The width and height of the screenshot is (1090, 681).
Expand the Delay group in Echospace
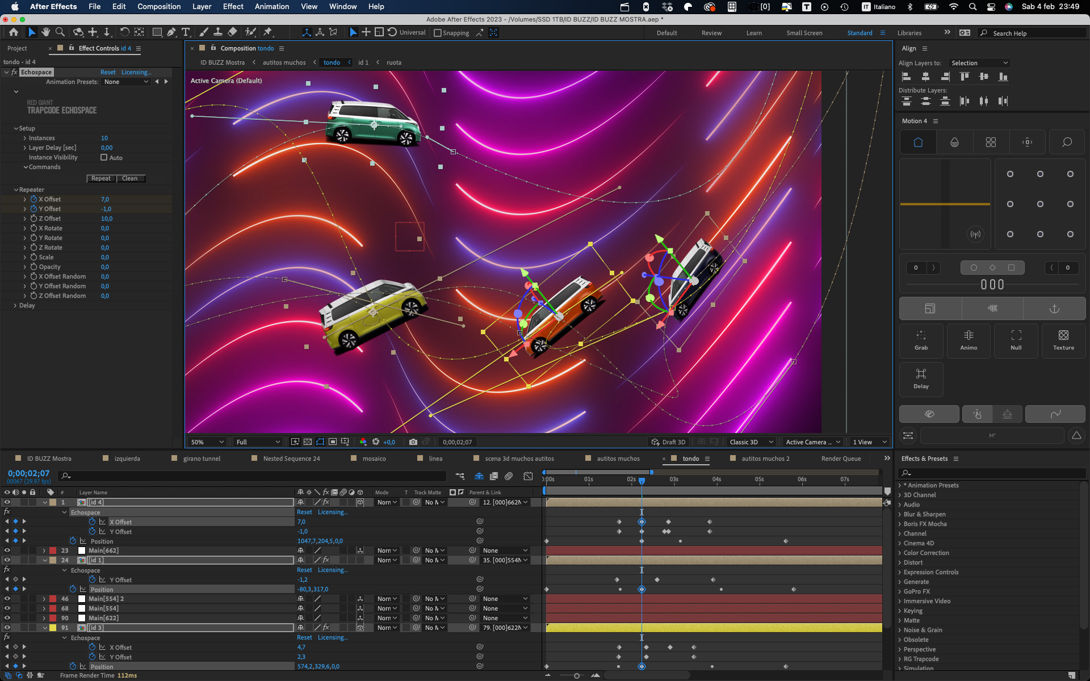15,305
